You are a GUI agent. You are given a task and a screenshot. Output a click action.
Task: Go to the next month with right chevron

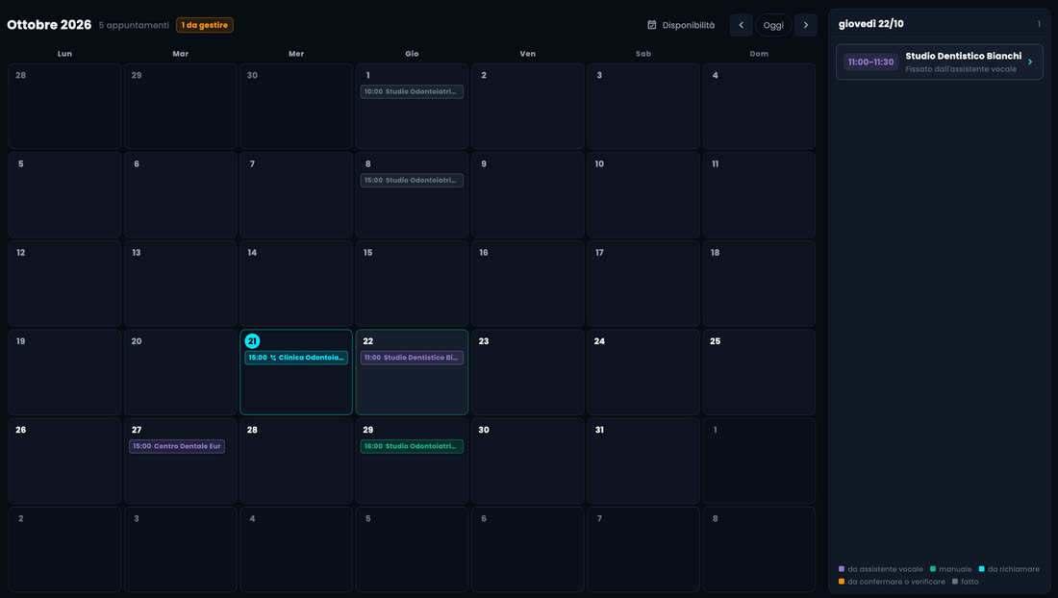pos(806,25)
